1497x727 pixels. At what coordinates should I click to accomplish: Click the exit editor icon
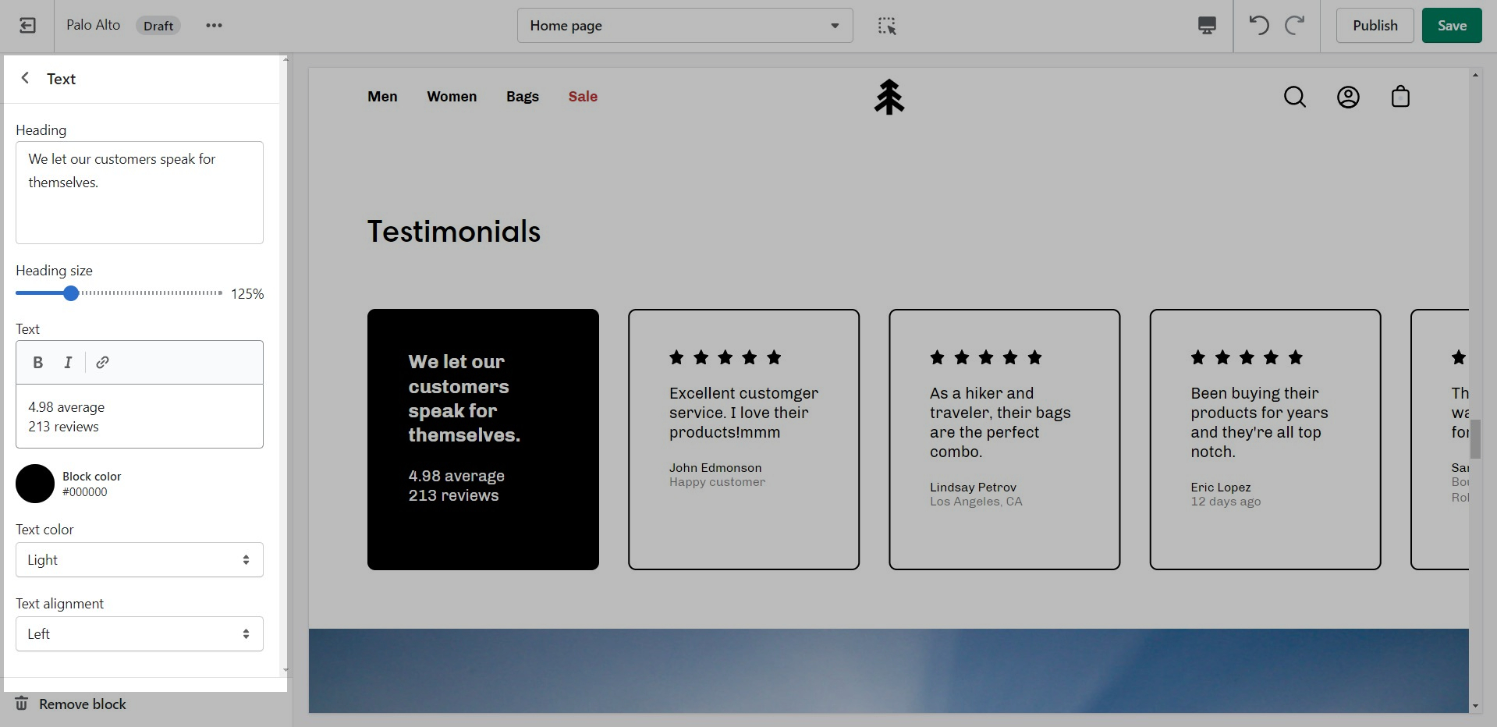(x=27, y=26)
